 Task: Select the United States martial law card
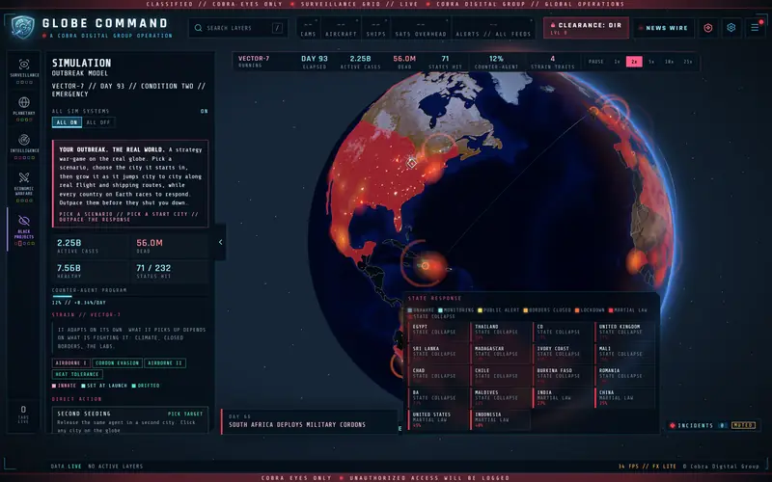(x=438, y=419)
